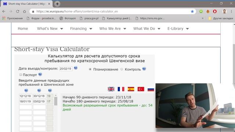235x132 pixels.
Task: Select the Short-stay Visa Calculator browser tab
Action: pos(27,4)
